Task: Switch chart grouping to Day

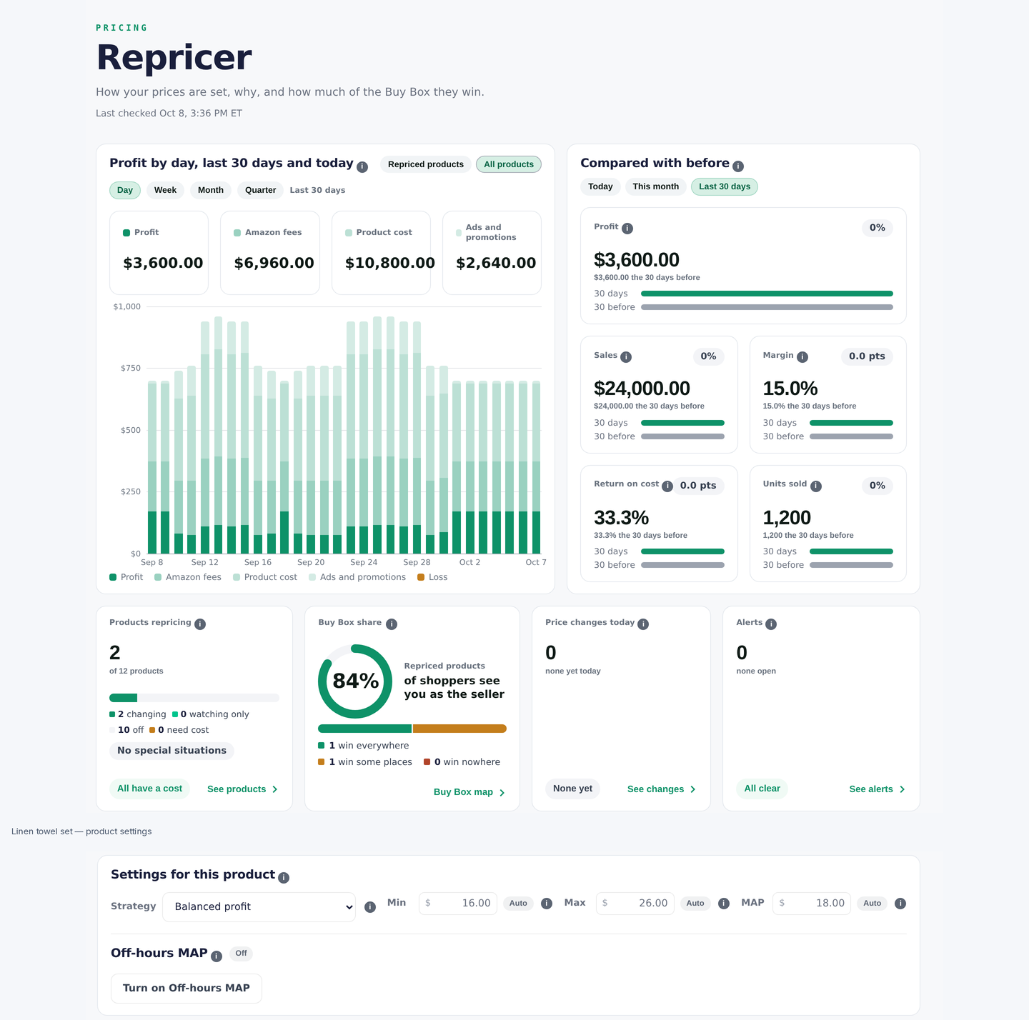Action: (x=125, y=190)
